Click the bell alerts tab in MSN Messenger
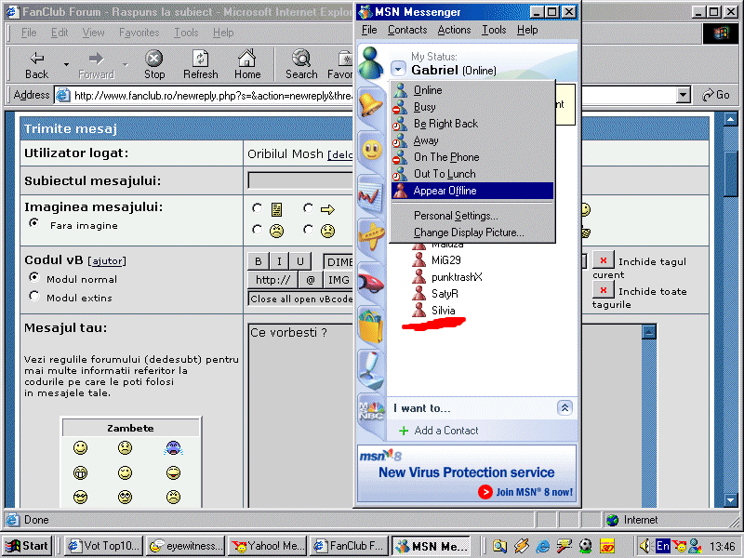The height and width of the screenshot is (558, 744). [370, 103]
